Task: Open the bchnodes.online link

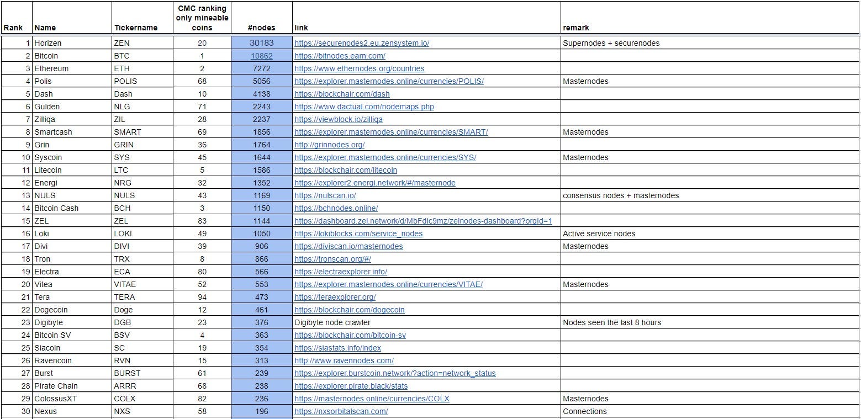Action: tap(336, 208)
